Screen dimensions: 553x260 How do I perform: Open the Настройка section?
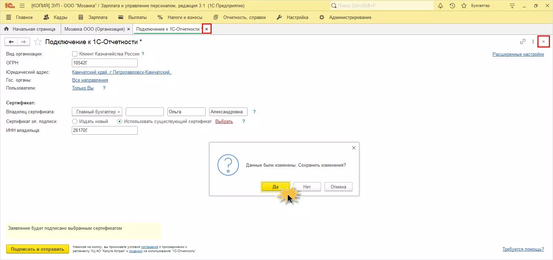coord(292,17)
